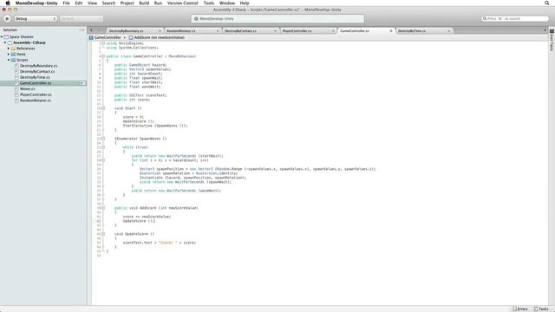Click the Assembly-CSharp project icon
Screen dimensions: 555x312
(x=10, y=42)
